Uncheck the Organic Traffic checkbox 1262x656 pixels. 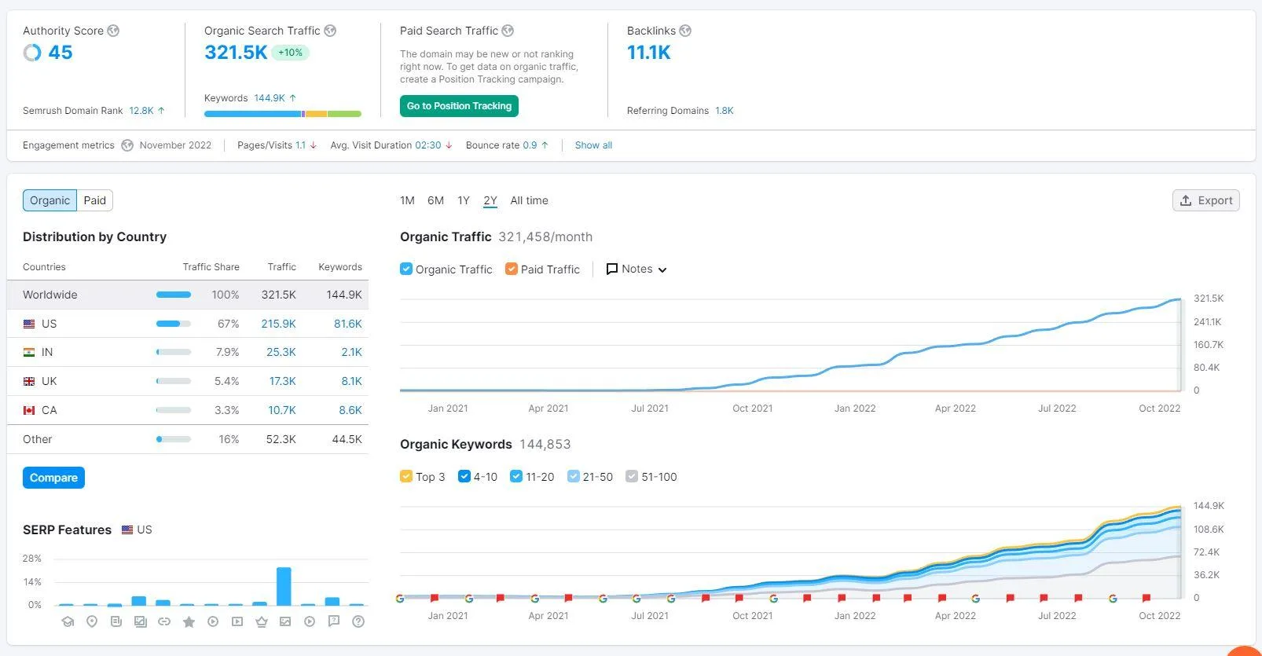click(406, 269)
